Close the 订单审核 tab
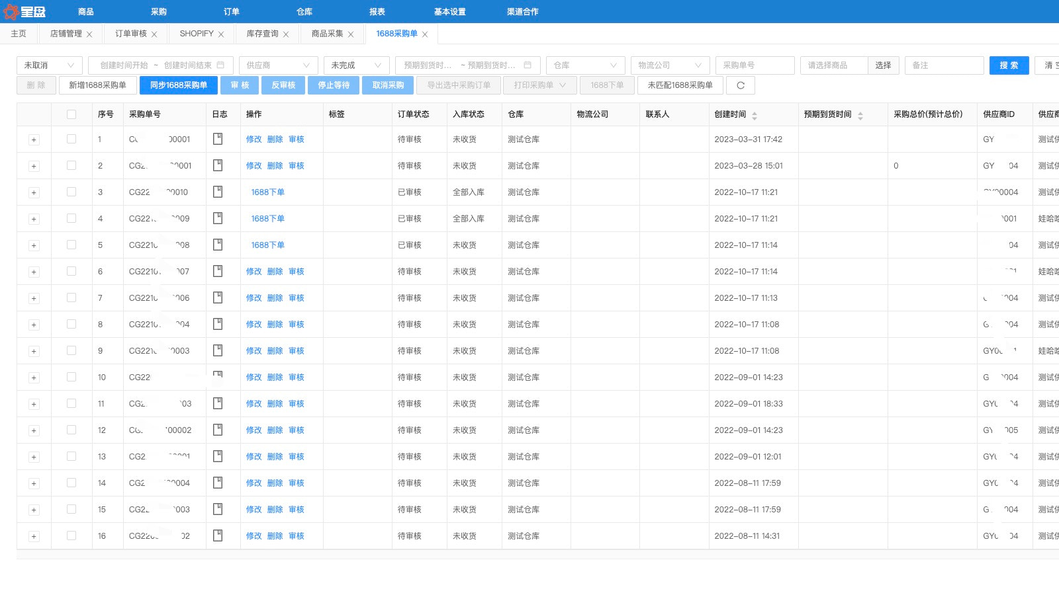Screen dimensions: 1059x595 point(154,34)
